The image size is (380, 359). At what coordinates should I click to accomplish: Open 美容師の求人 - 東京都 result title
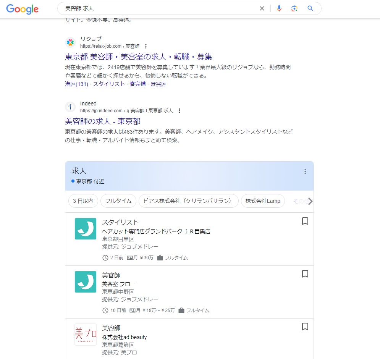[103, 121]
